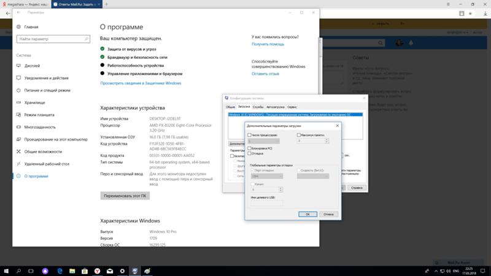Open File Explorer from the taskbar
The height and width of the screenshot is (276, 491).
point(72,271)
